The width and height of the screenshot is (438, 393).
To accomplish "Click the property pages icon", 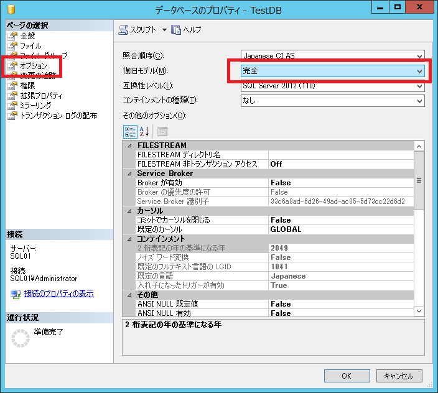I will tap(162, 131).
